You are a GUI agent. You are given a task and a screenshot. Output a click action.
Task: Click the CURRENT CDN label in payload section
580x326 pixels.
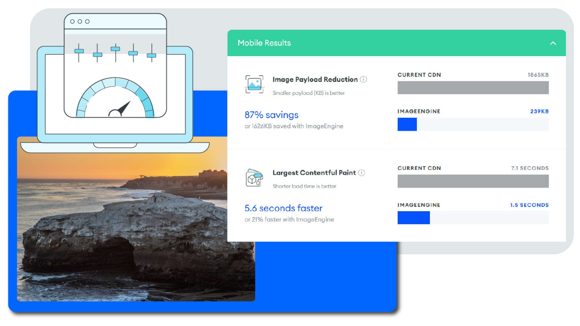419,75
